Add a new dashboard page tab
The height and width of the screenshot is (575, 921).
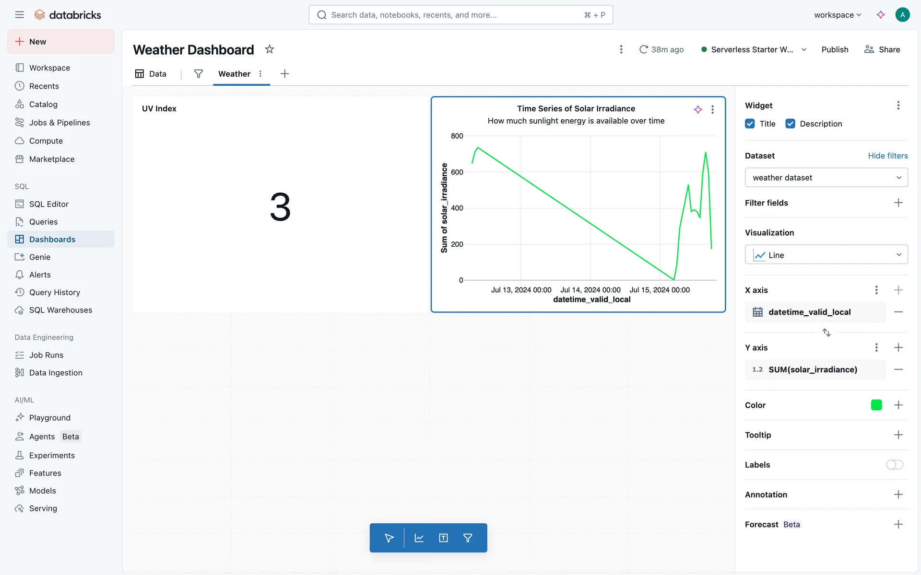point(284,74)
